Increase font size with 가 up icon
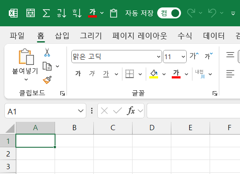Viewport: 240px width, 174px height. (x=194, y=56)
